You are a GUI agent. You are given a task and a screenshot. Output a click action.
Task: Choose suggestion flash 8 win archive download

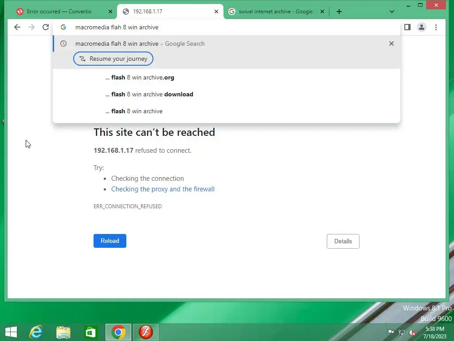(227, 94)
